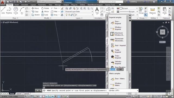Click the Stretch tool
This screenshot has height=98, width=174.
point(36,15)
